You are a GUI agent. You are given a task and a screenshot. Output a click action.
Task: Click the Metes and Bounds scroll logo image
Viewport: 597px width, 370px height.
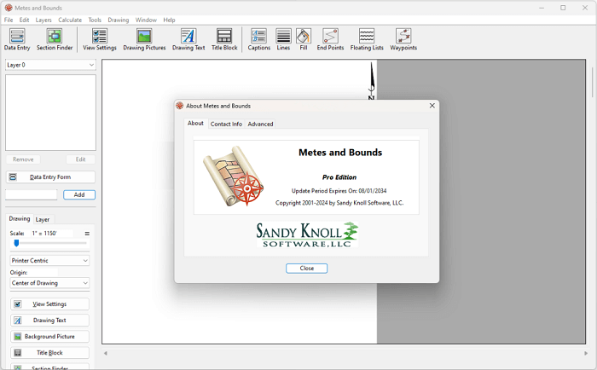tap(234, 176)
